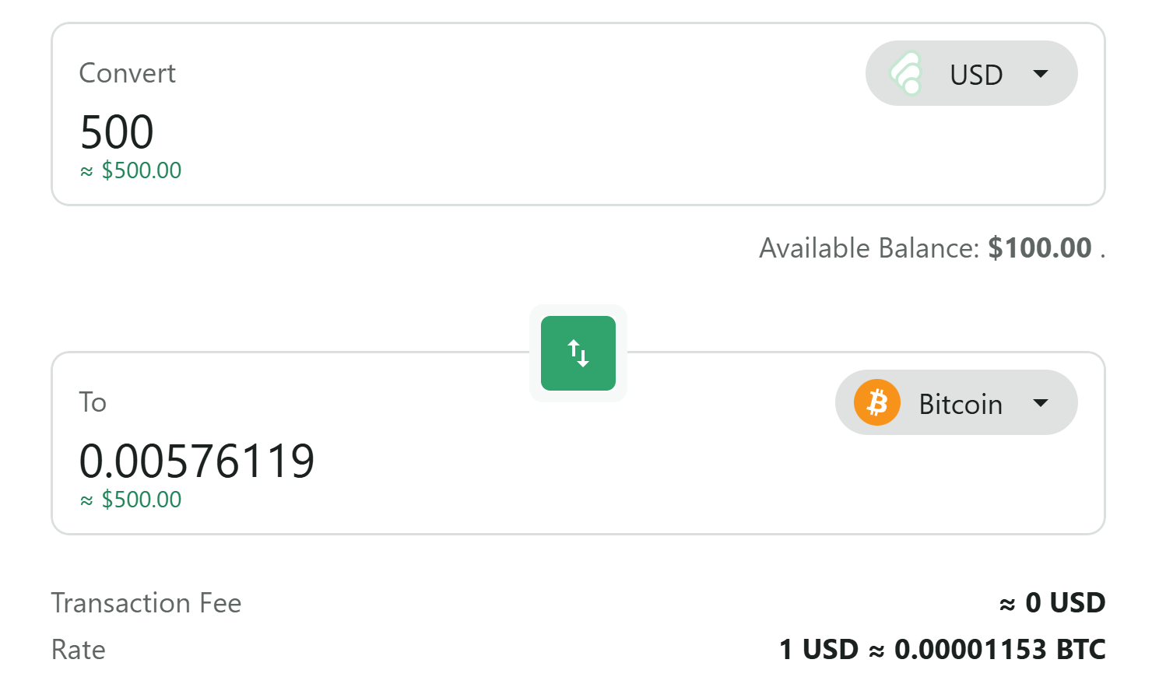Click the Convert heading label

point(128,73)
